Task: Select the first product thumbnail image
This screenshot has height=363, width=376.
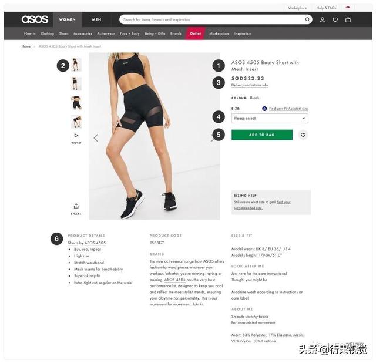Action: pos(76,65)
